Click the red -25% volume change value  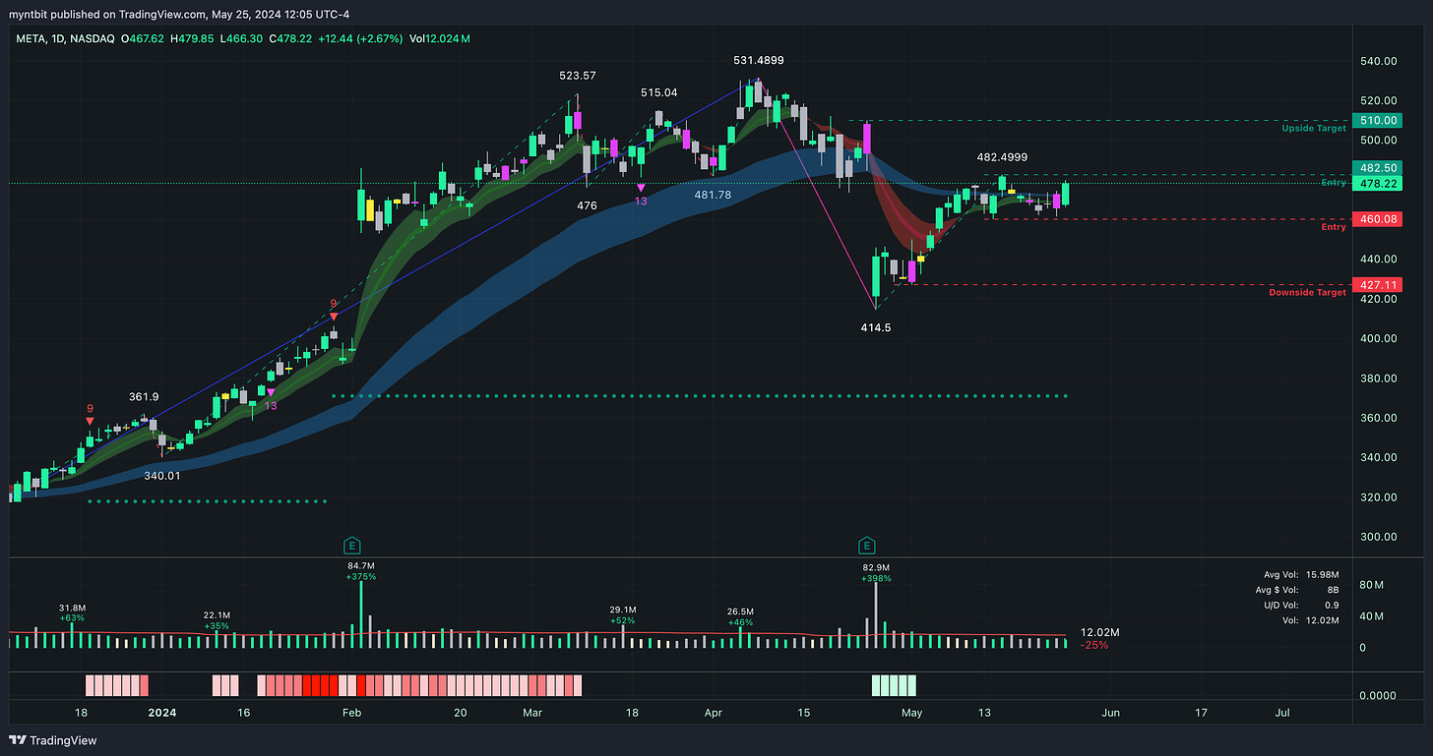click(x=1094, y=646)
